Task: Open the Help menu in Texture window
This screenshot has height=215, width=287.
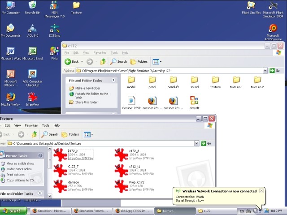Action: (57, 125)
